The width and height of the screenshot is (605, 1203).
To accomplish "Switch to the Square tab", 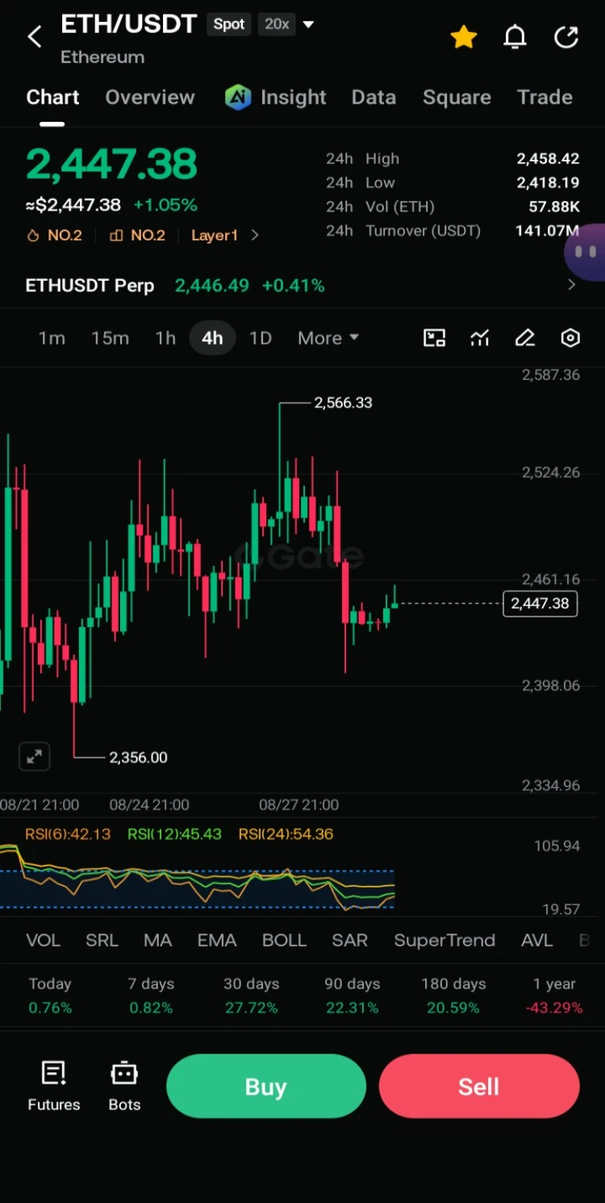I will (x=457, y=98).
